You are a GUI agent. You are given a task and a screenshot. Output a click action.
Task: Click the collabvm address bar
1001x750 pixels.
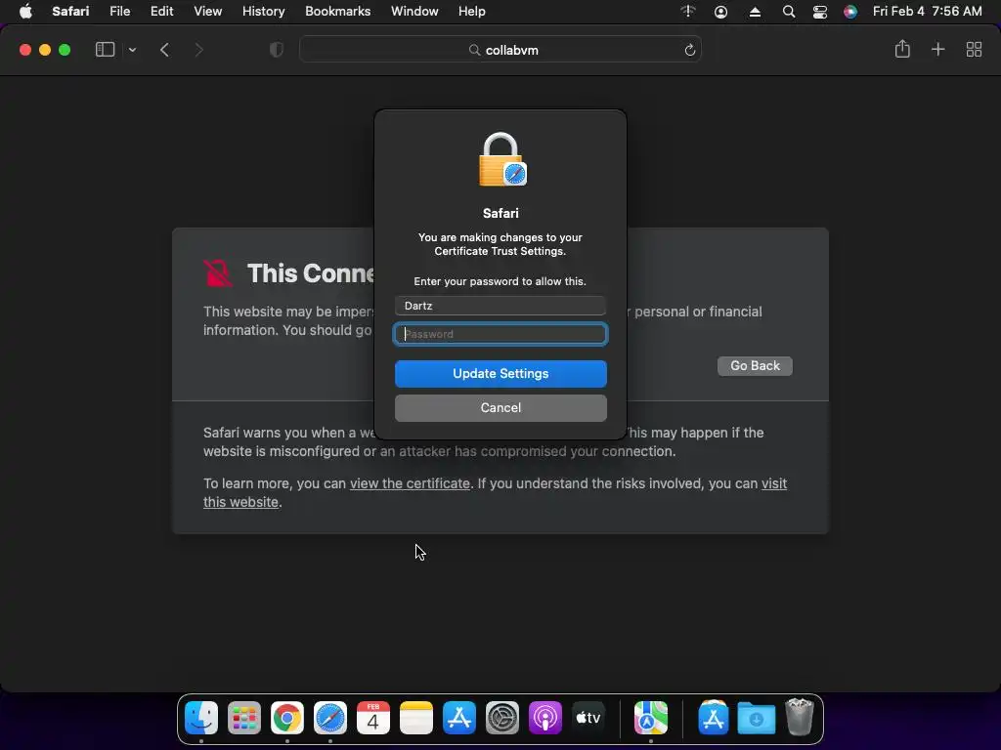pos(500,50)
